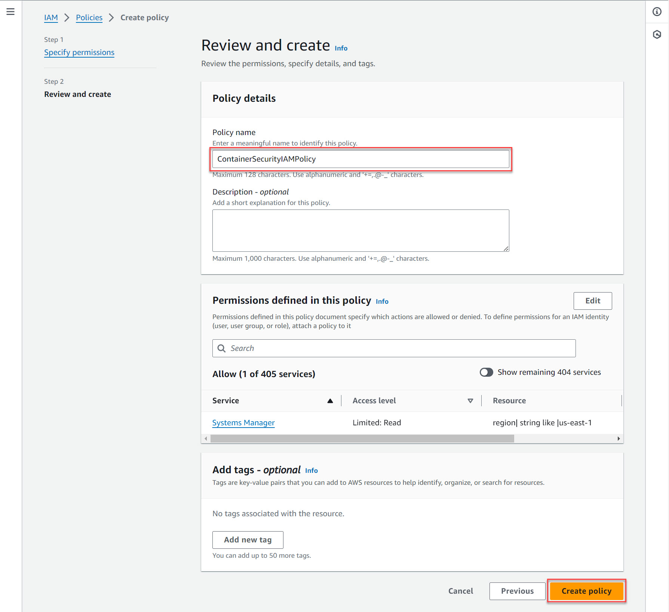Viewport: 669px width, 612px height.
Task: Navigate to Policies breadcrumb
Action: (x=89, y=18)
